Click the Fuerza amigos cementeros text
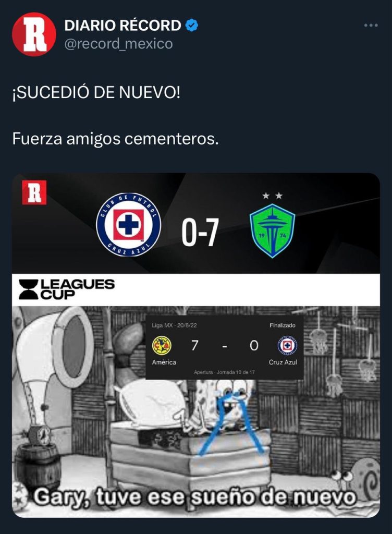 115,139
